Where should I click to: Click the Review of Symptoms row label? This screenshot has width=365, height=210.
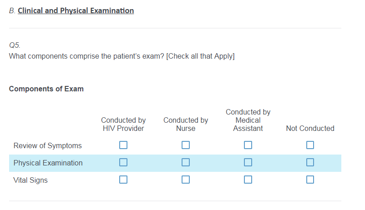(47, 145)
